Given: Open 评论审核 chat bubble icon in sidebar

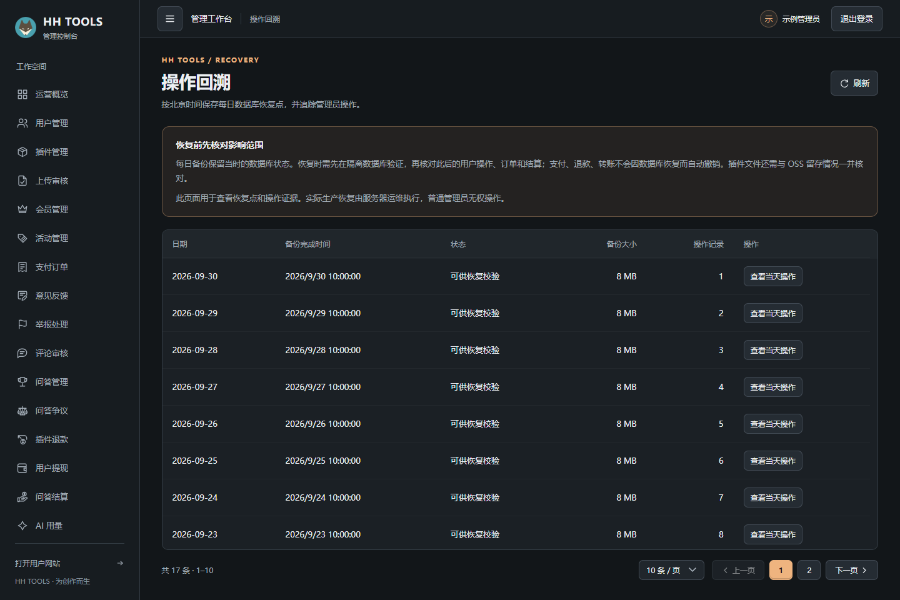Looking at the screenshot, I should [x=22, y=353].
